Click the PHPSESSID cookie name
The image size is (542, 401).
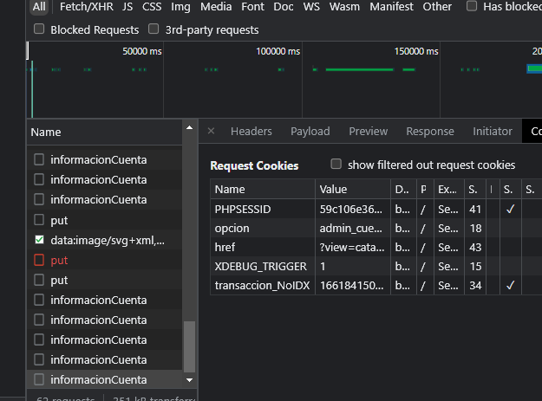(x=243, y=210)
